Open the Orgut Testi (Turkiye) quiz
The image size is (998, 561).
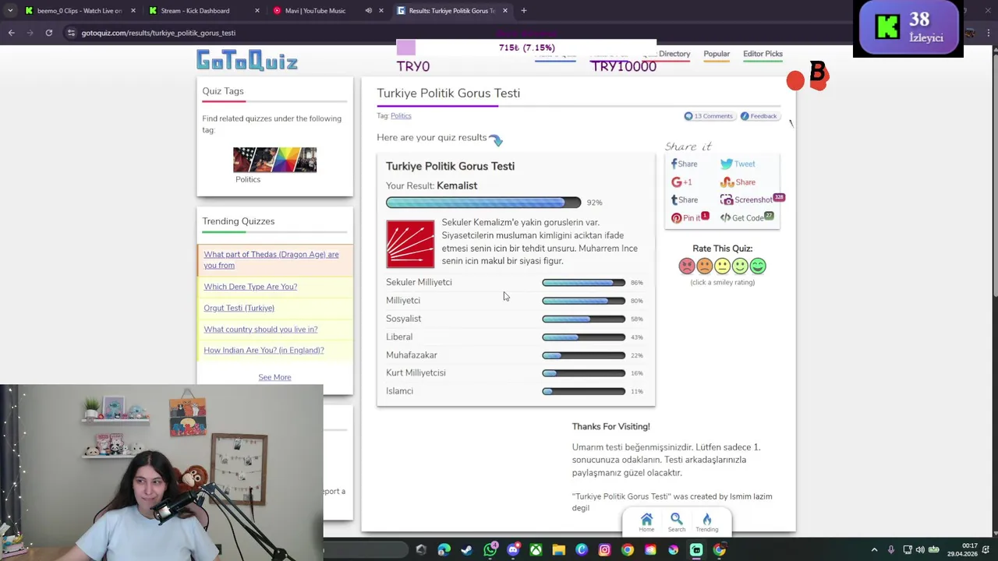[239, 308]
